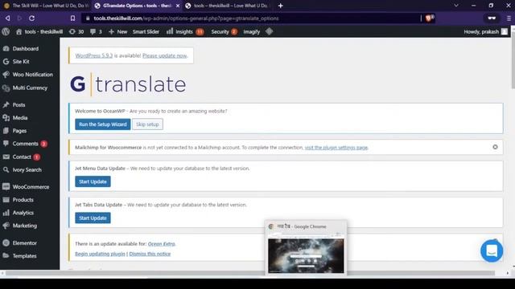Screen dimensions: 515x289
Task: Switch to the third tools – theskillwill tab
Action: [x=227, y=6]
